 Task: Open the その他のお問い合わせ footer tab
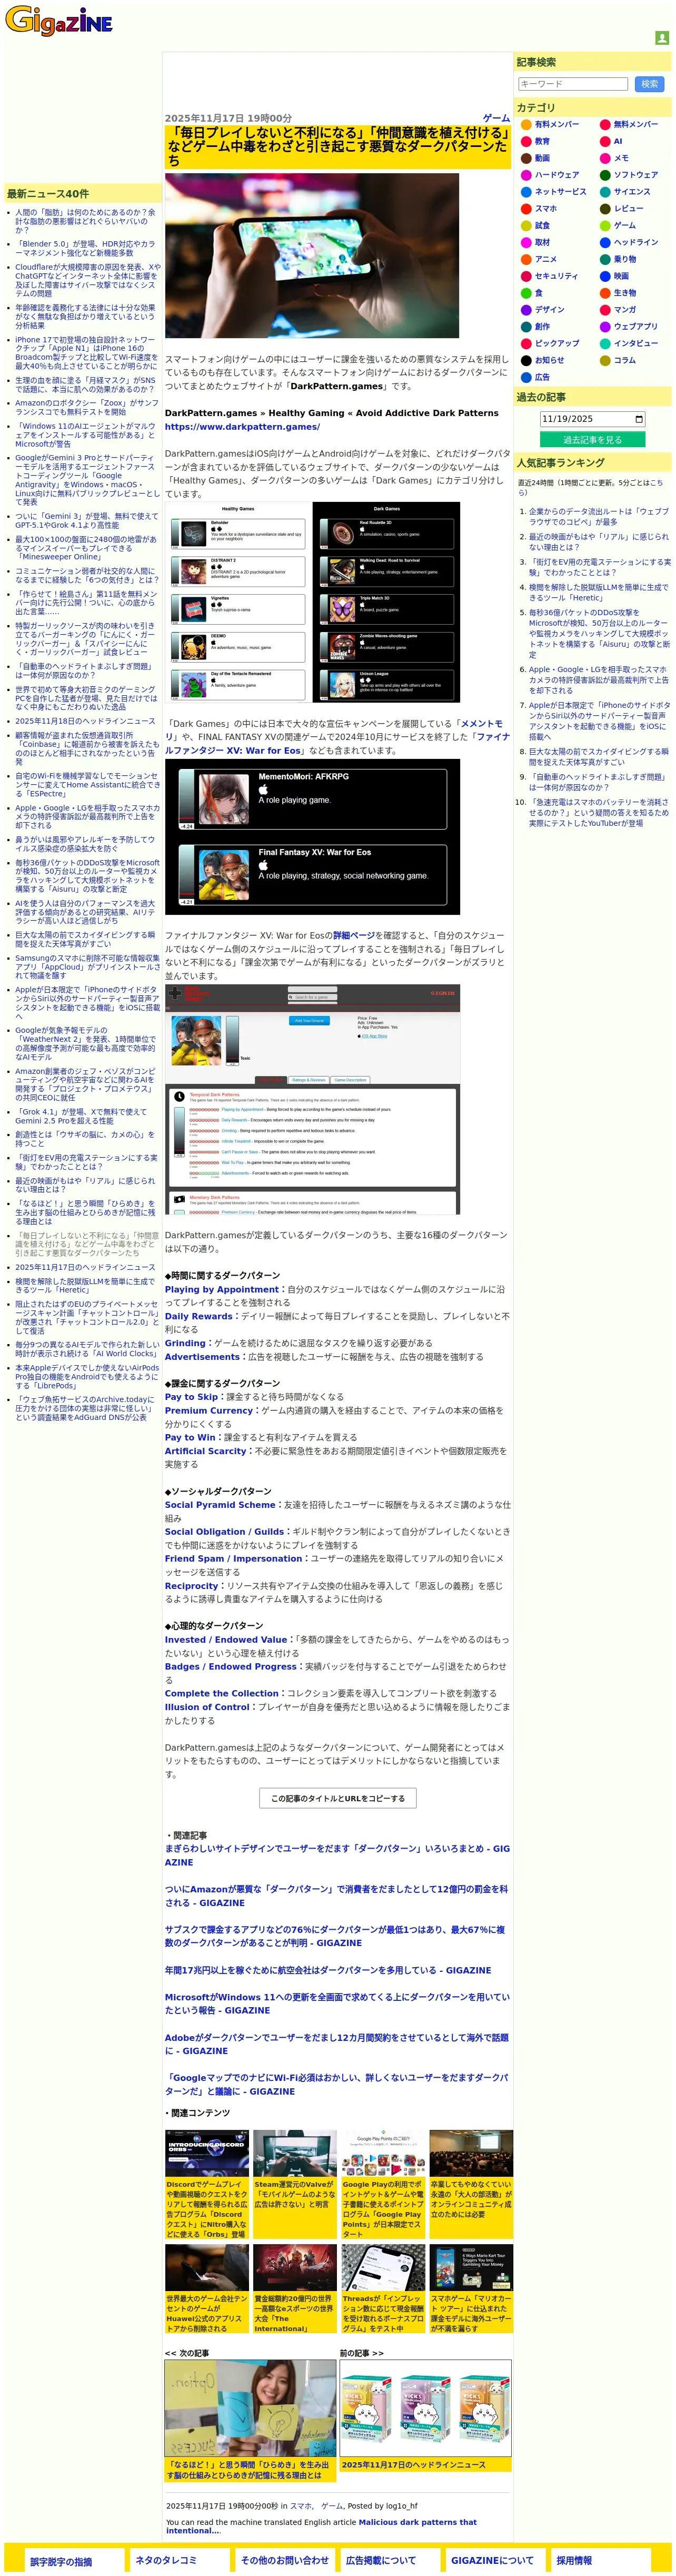(x=285, y=2560)
